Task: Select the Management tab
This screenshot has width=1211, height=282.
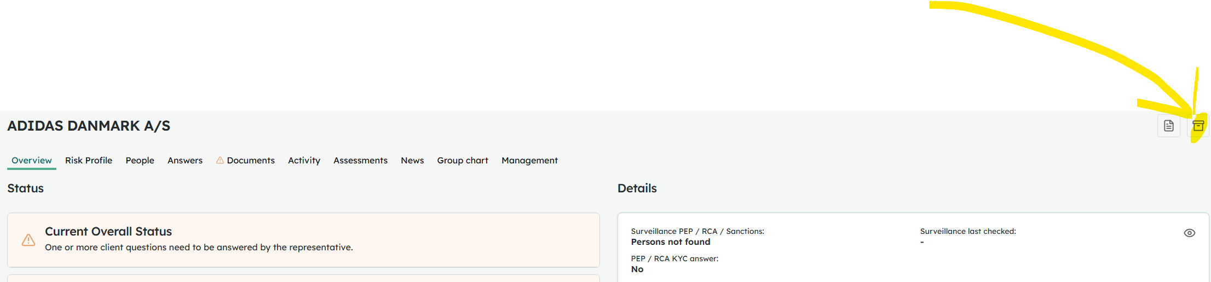Action: (x=529, y=160)
